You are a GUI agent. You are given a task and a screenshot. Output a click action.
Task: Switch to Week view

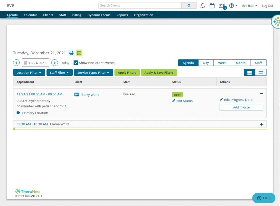tap(222, 63)
